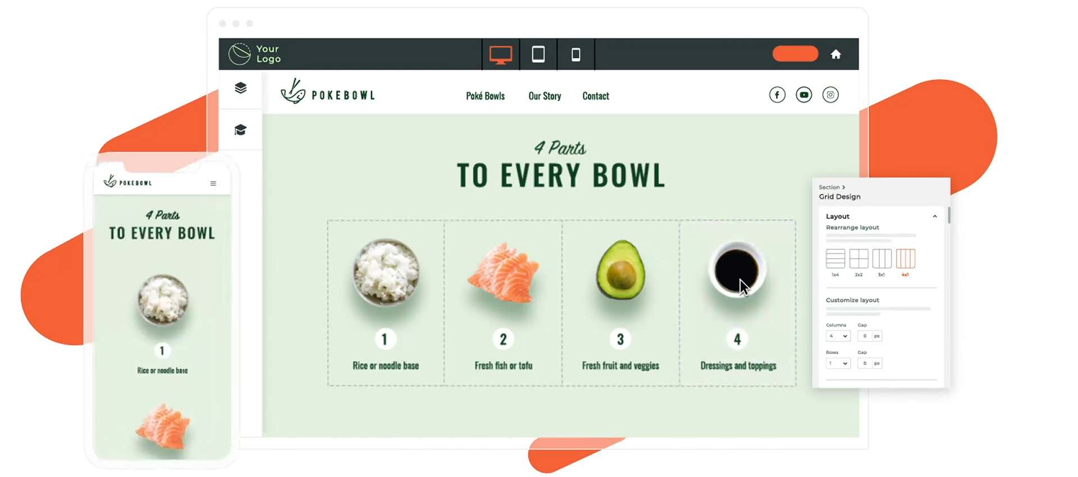Select the 2x2 grid layout option
The width and height of the screenshot is (1078, 477).
pos(858,259)
